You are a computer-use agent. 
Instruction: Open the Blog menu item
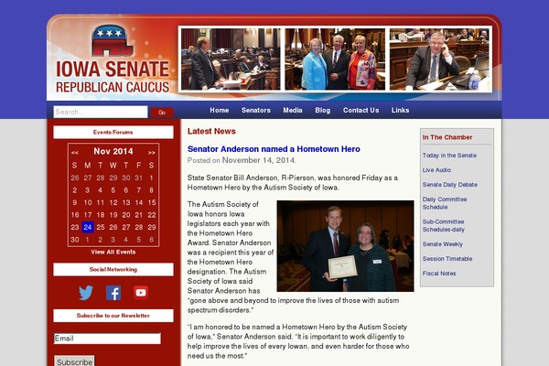point(322,110)
